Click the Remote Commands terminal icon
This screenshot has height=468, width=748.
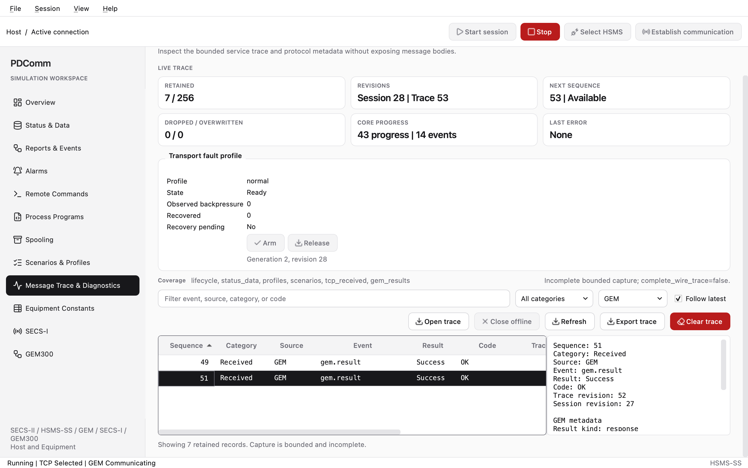[x=17, y=194]
